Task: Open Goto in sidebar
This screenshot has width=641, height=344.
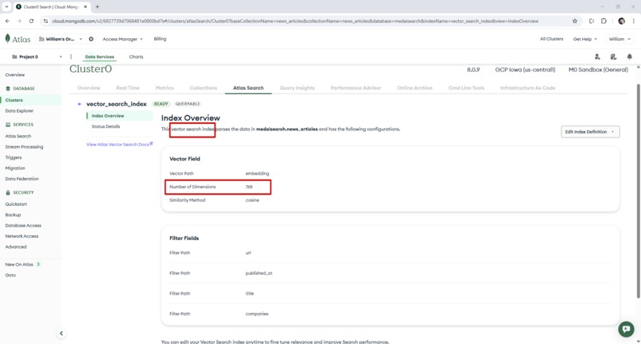Action: pos(10,275)
